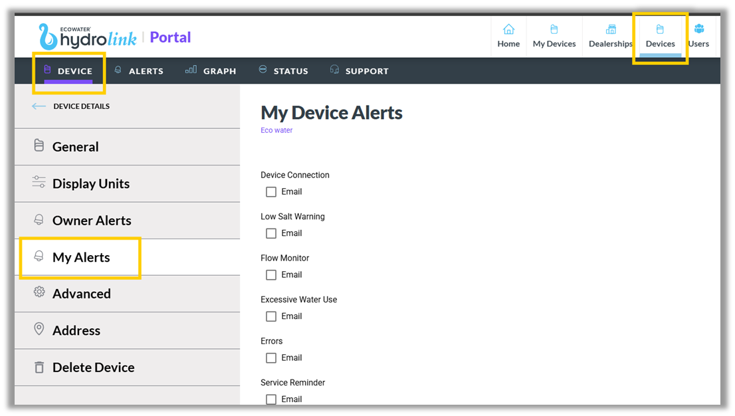Click the trash icon beside Delete Device

(x=38, y=367)
